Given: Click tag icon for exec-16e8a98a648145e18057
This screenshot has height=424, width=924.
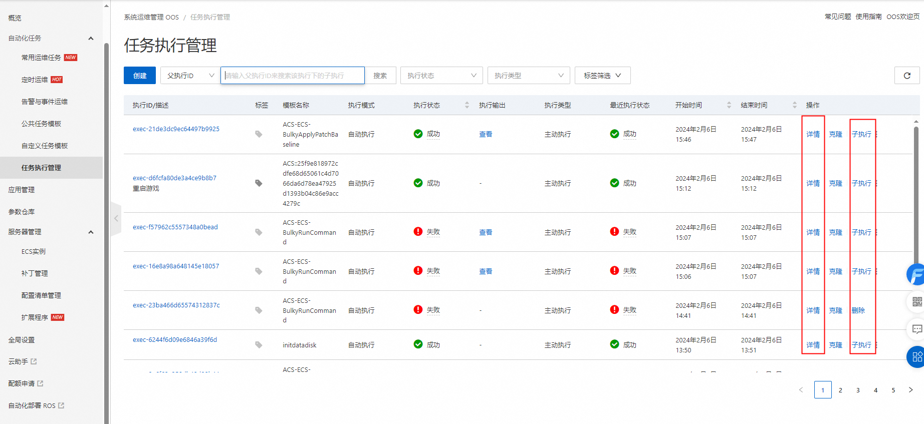Looking at the screenshot, I should (259, 271).
